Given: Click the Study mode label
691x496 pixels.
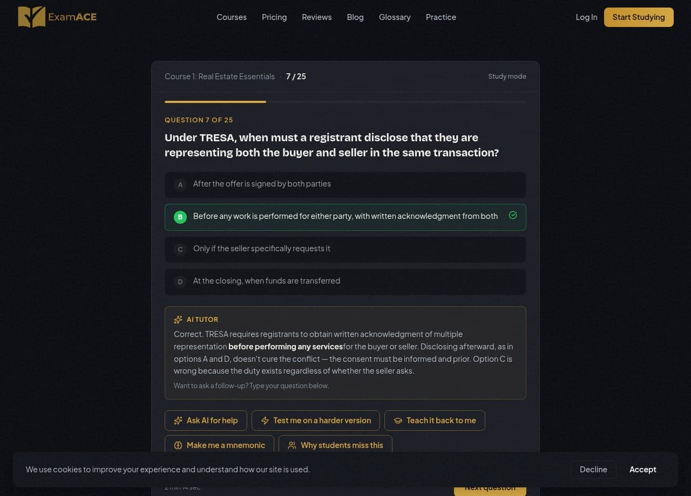Looking at the screenshot, I should (507, 77).
